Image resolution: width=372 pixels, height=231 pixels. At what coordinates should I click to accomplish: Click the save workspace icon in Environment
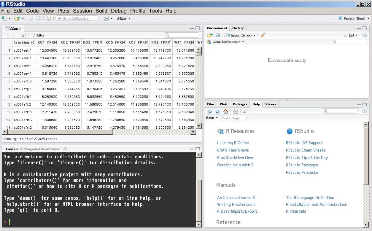click(x=217, y=35)
